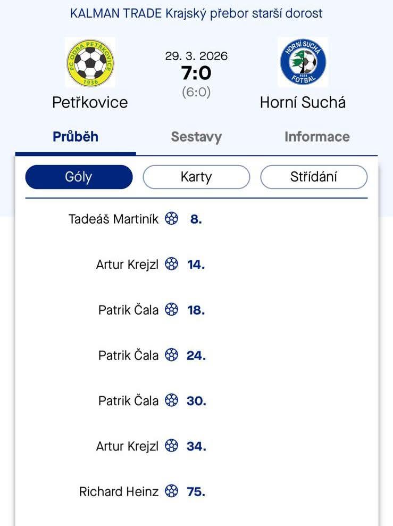393x526 pixels.
Task: Click the goal ball icon beside Tadeáš Martiník
Action: [171, 218]
